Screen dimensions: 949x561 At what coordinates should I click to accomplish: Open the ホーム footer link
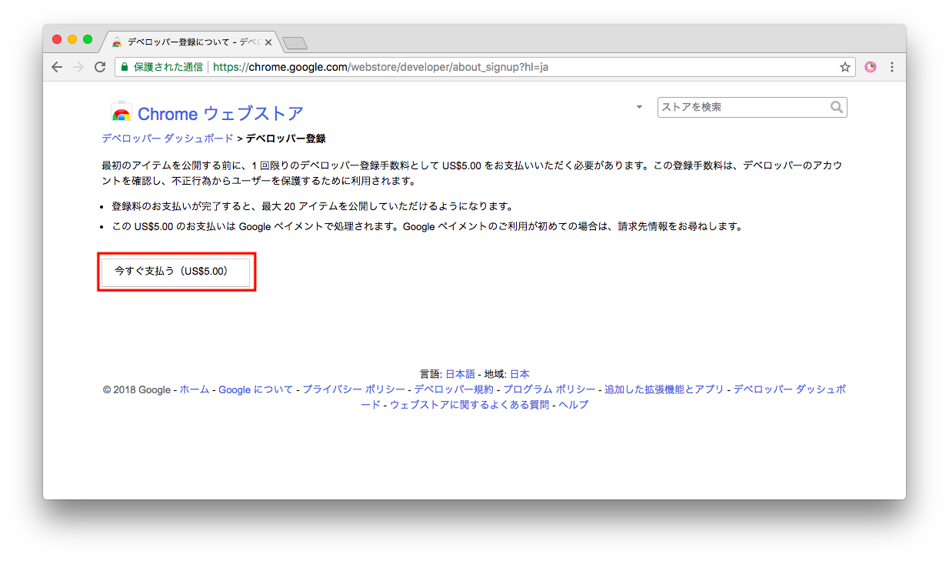click(195, 389)
